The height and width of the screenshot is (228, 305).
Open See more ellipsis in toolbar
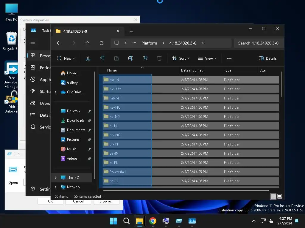[x=229, y=58]
